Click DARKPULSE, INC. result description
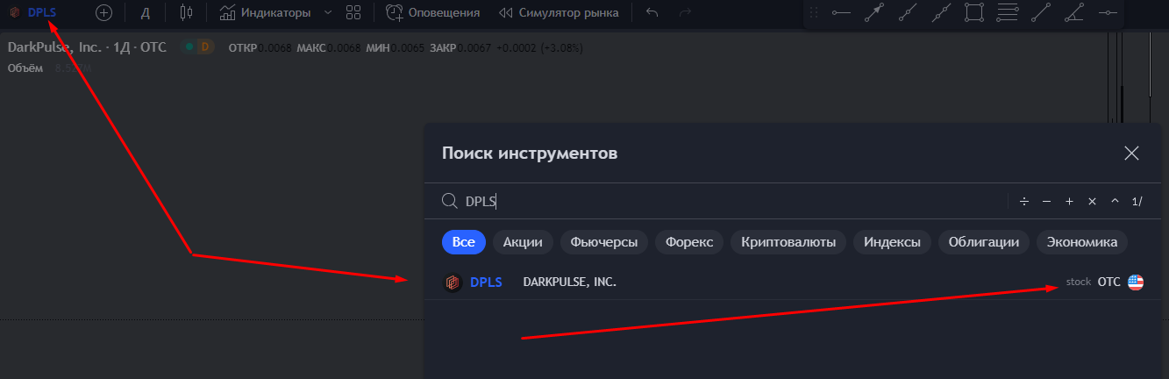Viewport: 1169px width, 379px height. click(x=569, y=282)
